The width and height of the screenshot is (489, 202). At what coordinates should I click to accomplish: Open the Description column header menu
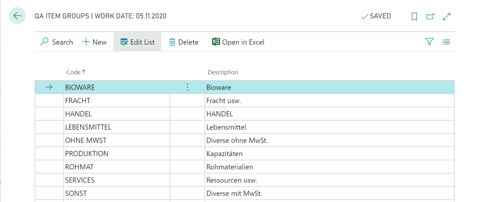(x=223, y=72)
